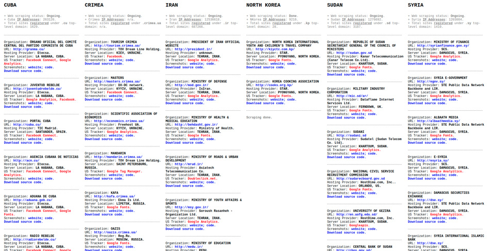
Task: View website screenshot for Masters Crimea
Action: (116, 96)
